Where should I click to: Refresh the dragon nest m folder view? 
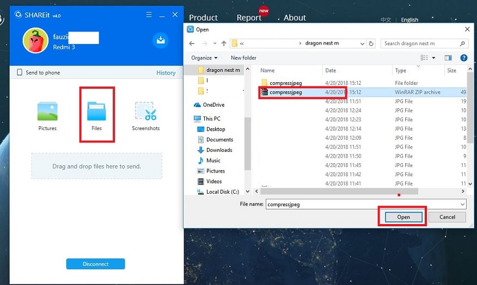pyautogui.click(x=371, y=44)
